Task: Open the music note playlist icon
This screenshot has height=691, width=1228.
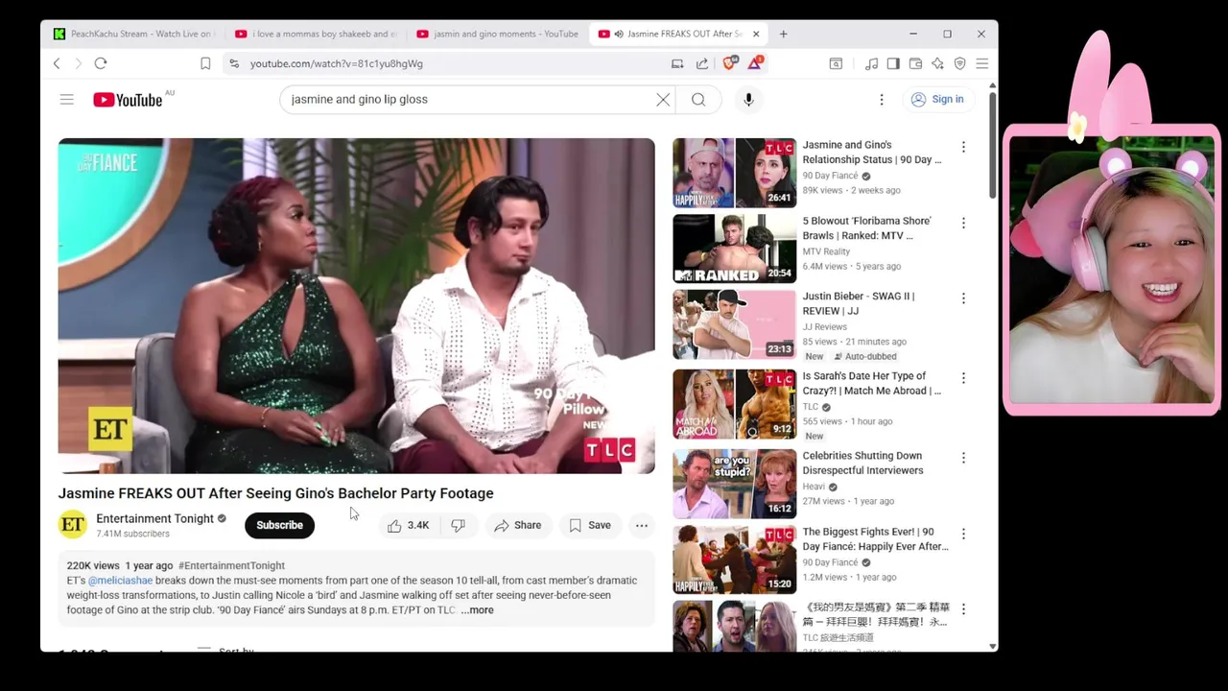Action: tap(871, 63)
